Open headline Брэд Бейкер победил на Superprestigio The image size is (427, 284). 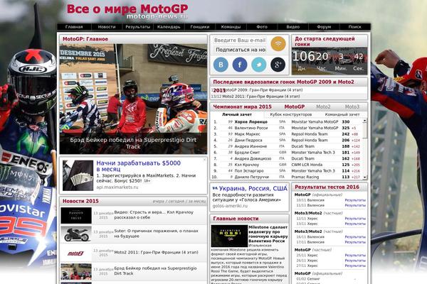pos(133,143)
